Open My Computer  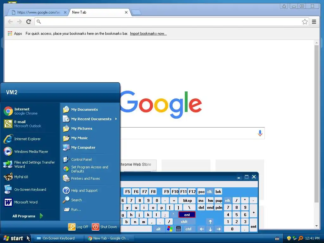pyautogui.click(x=90, y=147)
